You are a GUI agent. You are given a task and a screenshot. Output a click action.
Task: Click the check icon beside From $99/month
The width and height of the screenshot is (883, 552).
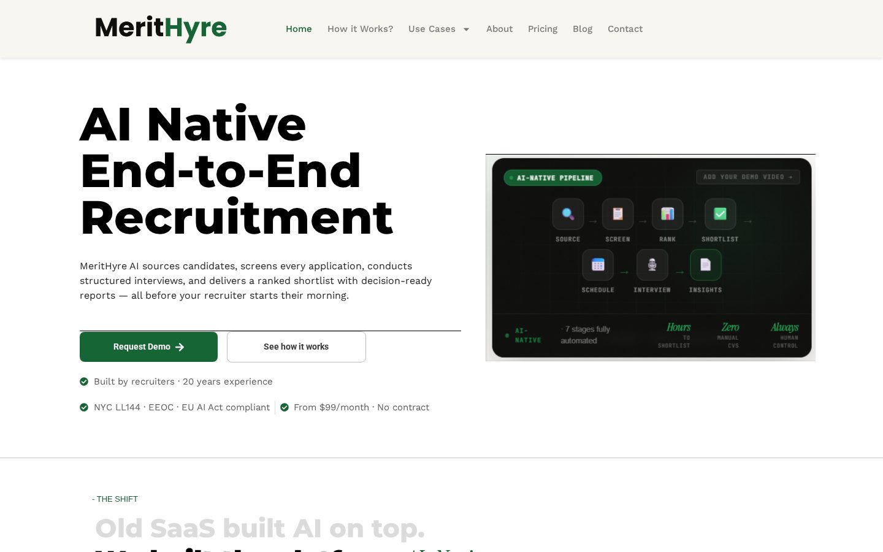pyautogui.click(x=285, y=407)
